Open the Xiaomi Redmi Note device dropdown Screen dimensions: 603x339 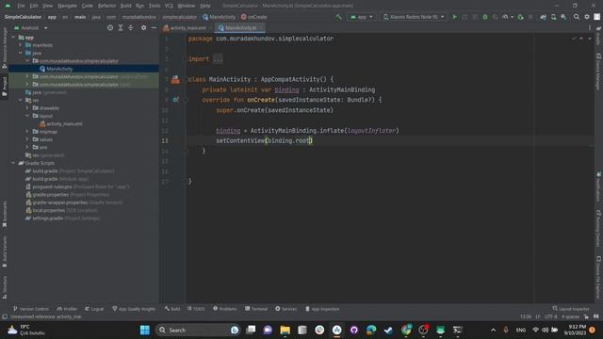point(414,17)
